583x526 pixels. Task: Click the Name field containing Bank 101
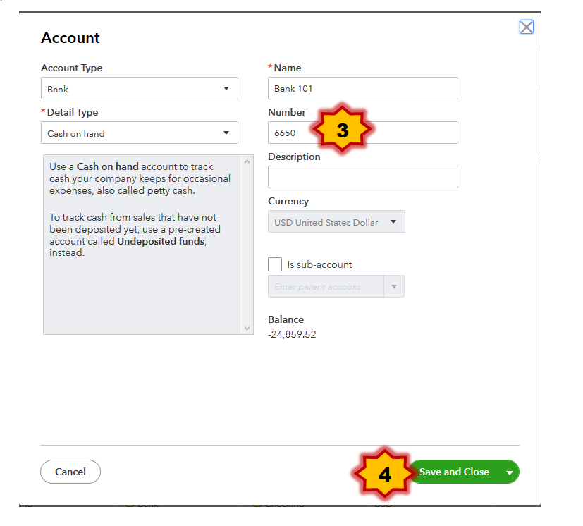coord(362,88)
